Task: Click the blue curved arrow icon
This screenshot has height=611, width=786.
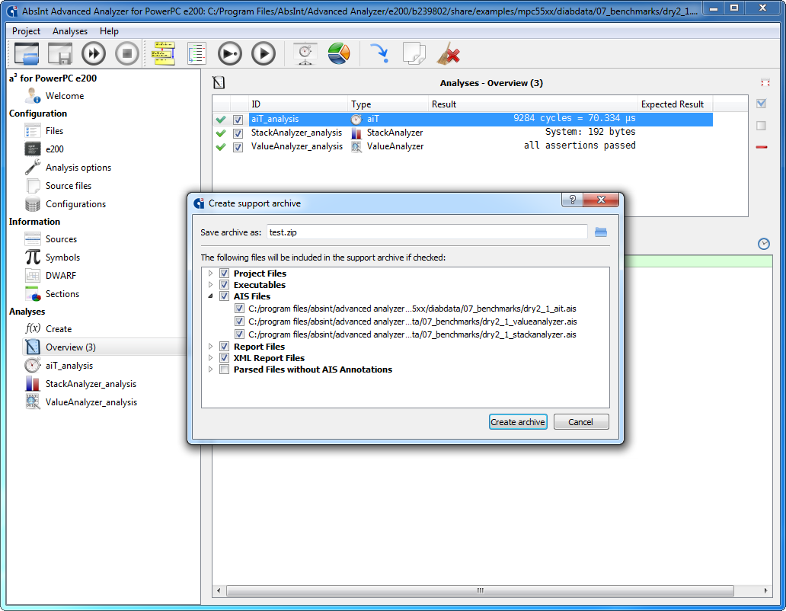Action: point(379,53)
